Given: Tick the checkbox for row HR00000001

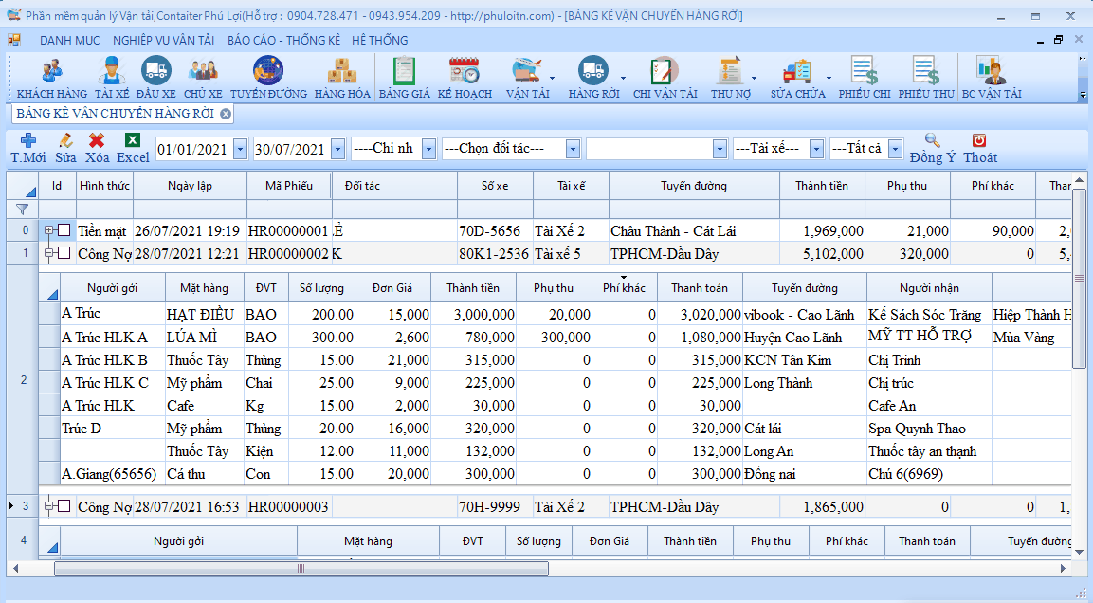Looking at the screenshot, I should pos(64,230).
